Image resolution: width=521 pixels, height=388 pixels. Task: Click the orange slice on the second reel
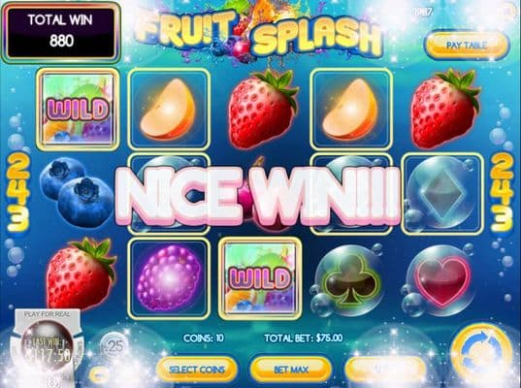coord(169,110)
